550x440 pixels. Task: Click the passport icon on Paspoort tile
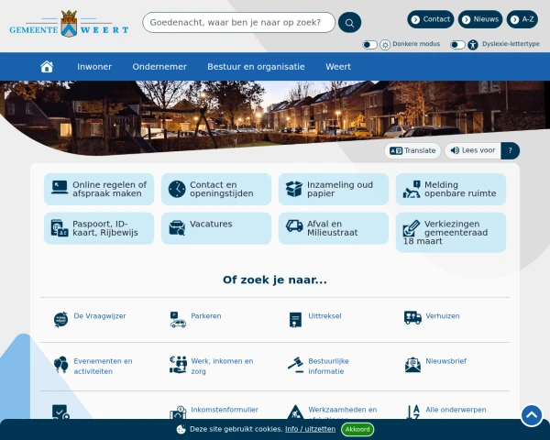(60, 228)
